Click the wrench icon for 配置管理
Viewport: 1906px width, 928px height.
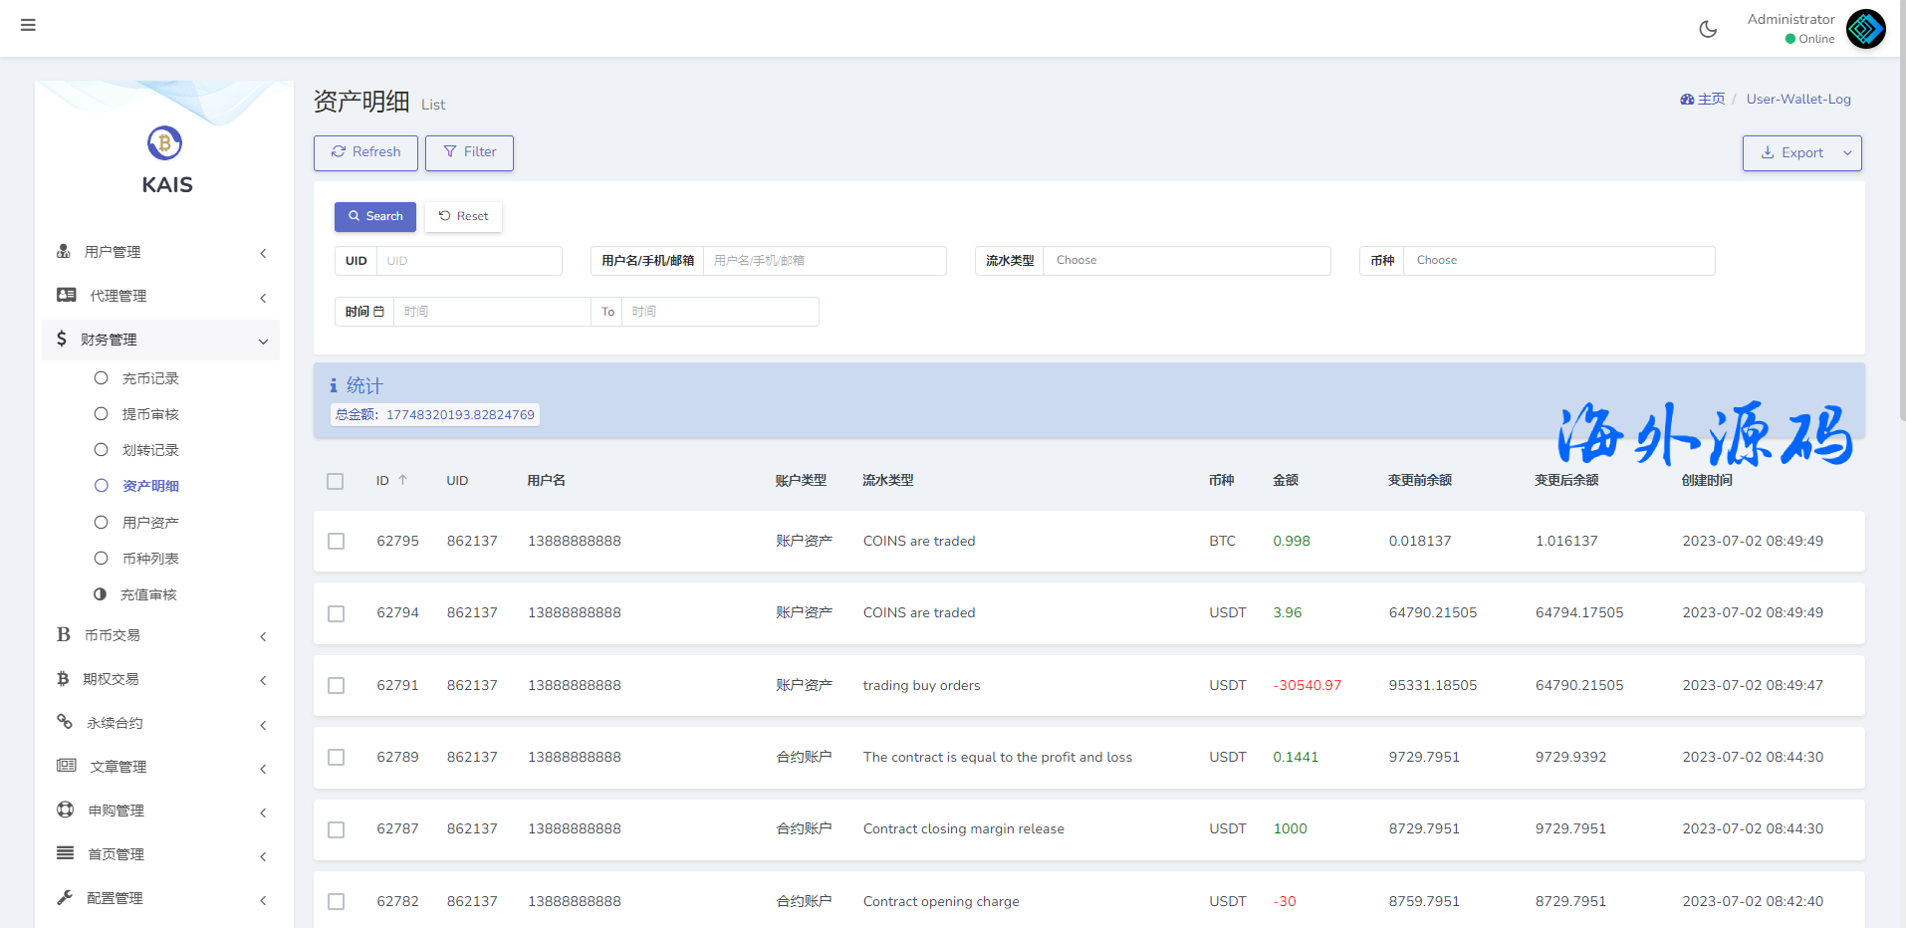65,897
